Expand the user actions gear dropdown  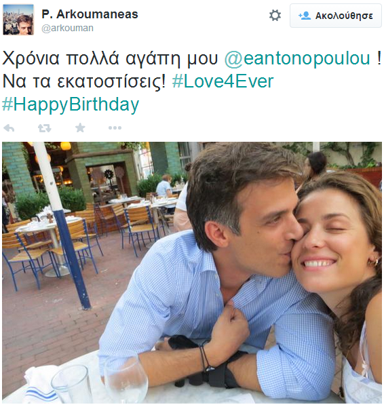[275, 16]
